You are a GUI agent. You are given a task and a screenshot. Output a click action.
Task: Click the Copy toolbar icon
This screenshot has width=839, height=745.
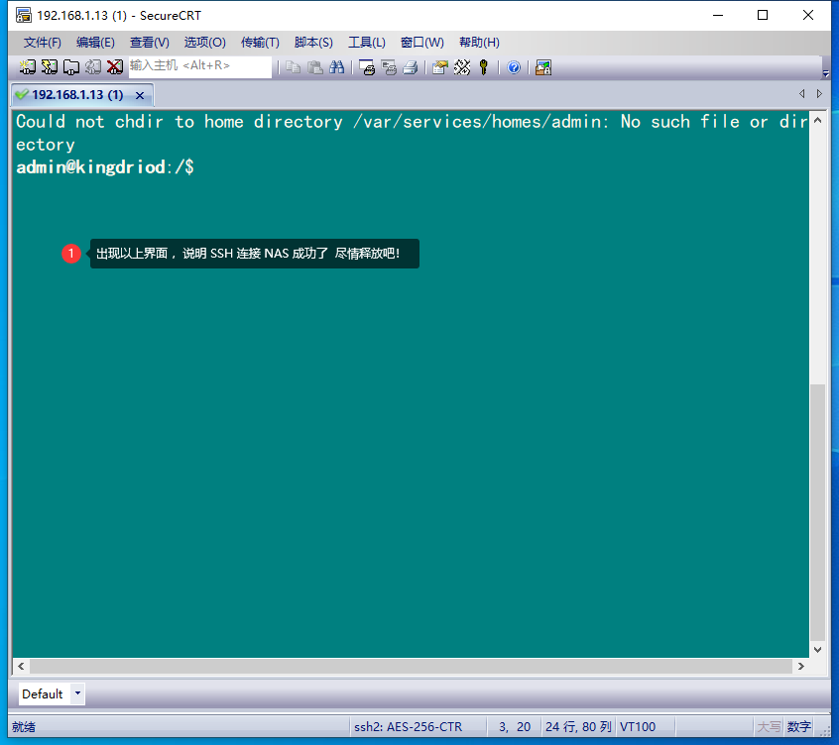tap(293, 67)
